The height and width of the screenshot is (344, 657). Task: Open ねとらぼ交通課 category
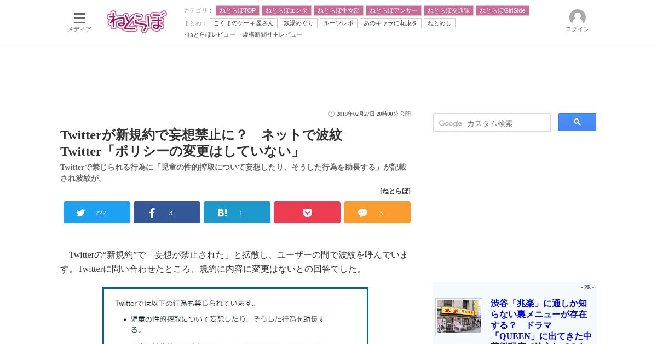click(448, 10)
